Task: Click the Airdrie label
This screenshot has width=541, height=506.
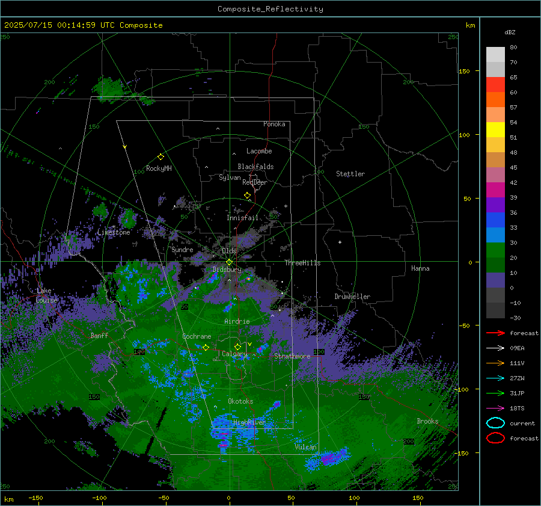Action: coord(237,321)
